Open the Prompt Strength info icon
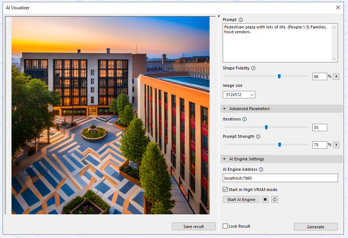348x238 pixels. coord(258,137)
